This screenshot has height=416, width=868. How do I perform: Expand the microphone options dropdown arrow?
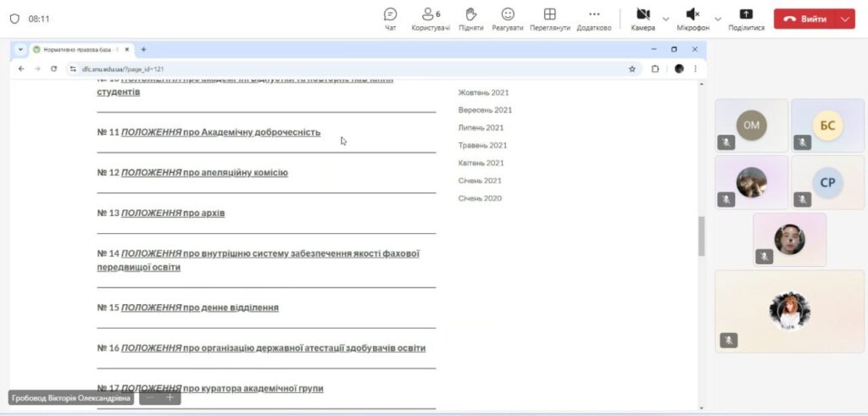(x=718, y=19)
